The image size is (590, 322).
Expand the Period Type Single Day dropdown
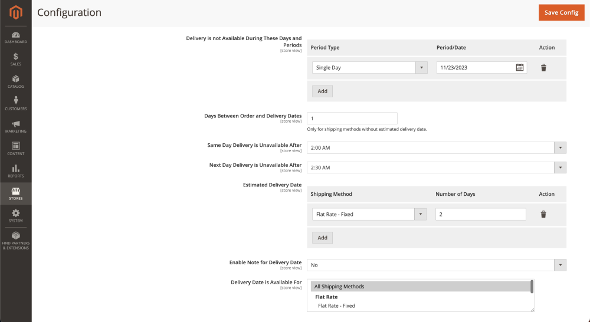(369, 68)
